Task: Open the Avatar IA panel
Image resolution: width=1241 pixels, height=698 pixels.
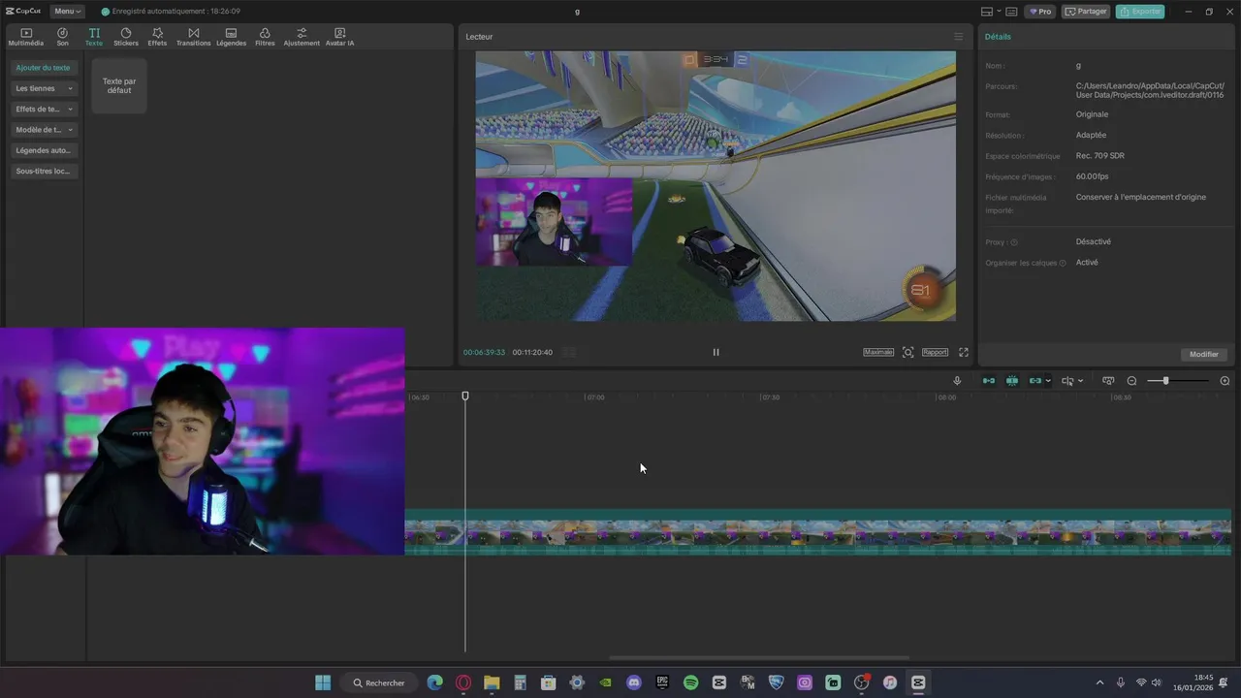Action: click(339, 37)
